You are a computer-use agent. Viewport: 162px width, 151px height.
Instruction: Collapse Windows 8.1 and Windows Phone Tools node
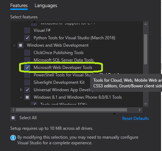click(x=21, y=97)
